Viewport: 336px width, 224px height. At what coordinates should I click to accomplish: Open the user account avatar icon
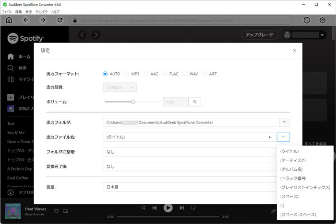click(287, 34)
